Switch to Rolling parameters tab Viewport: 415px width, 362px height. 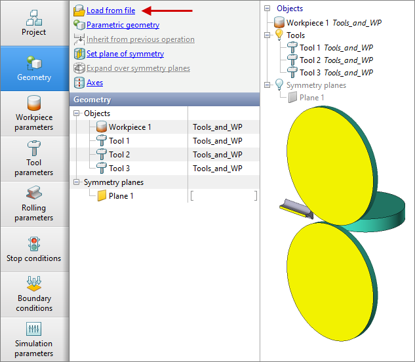coord(34,204)
